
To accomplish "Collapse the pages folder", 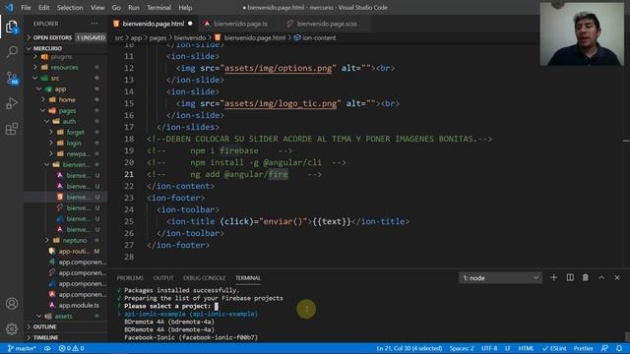I will click(x=67, y=110).
